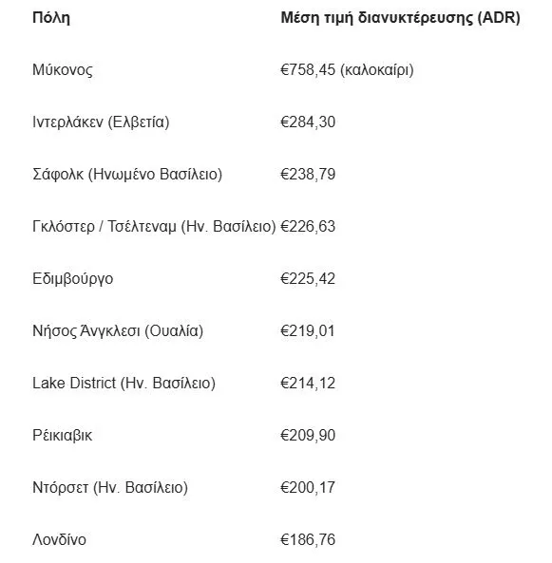Select Γκλόστερ / Τσέλτεναμ row label
552x563 pixels.
[154, 227]
